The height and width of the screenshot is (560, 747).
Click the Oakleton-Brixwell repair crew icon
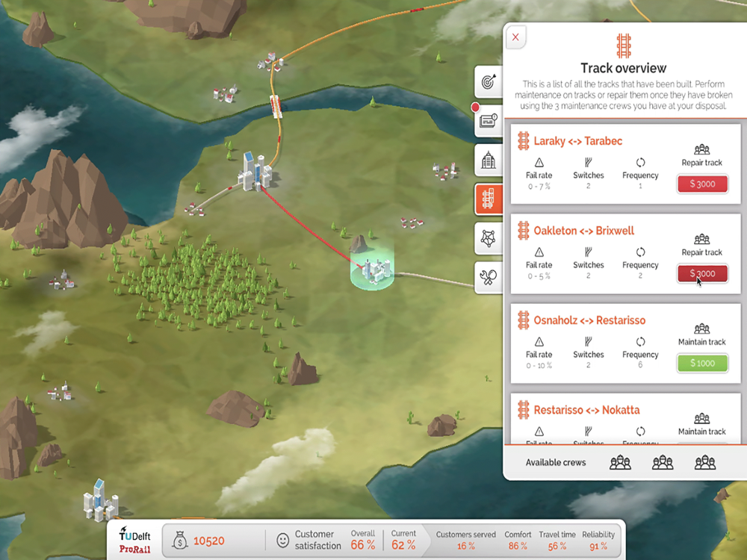701,239
